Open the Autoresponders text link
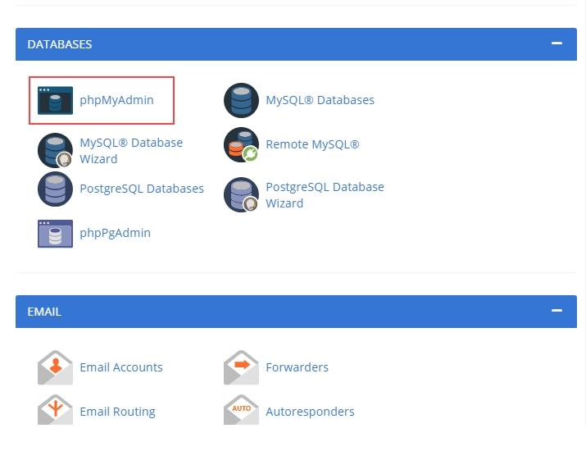The width and height of the screenshot is (586, 460). click(310, 412)
